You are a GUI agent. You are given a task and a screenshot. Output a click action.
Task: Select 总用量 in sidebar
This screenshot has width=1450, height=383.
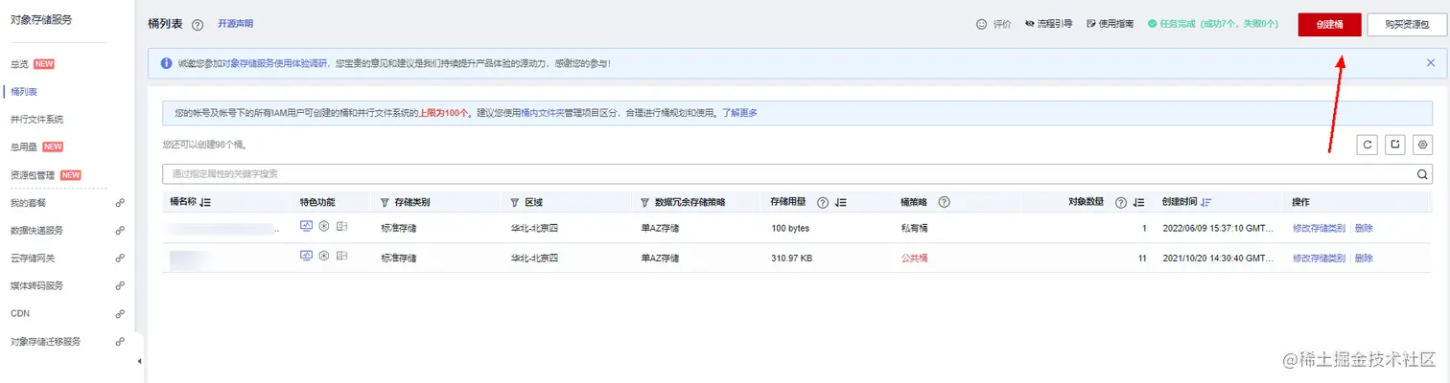tap(23, 147)
